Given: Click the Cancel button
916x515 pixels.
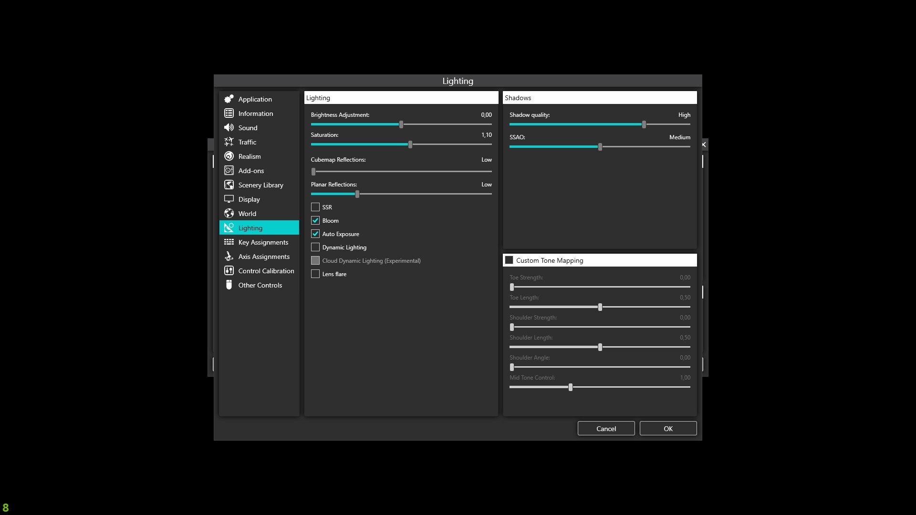Looking at the screenshot, I should pyautogui.click(x=606, y=429).
